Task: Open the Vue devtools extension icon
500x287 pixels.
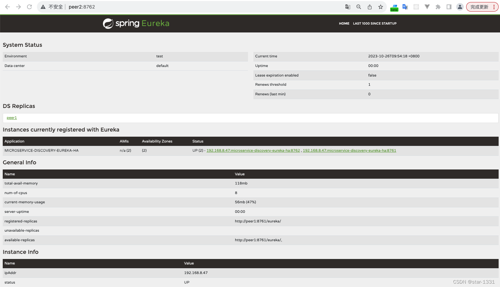Action: 427,7
